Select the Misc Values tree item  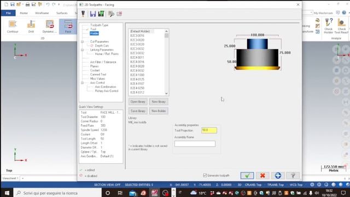point(97,79)
